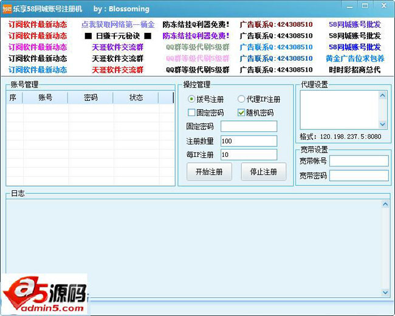Open the black 防冻结挂Q利器免费 link
Image resolution: width=395 pixels, height=316 pixels.
pyautogui.click(x=196, y=24)
